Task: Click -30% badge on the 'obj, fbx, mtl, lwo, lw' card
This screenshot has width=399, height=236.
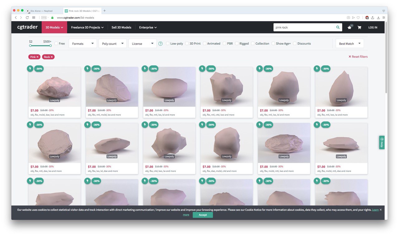Action: pyautogui.click(x=325, y=68)
